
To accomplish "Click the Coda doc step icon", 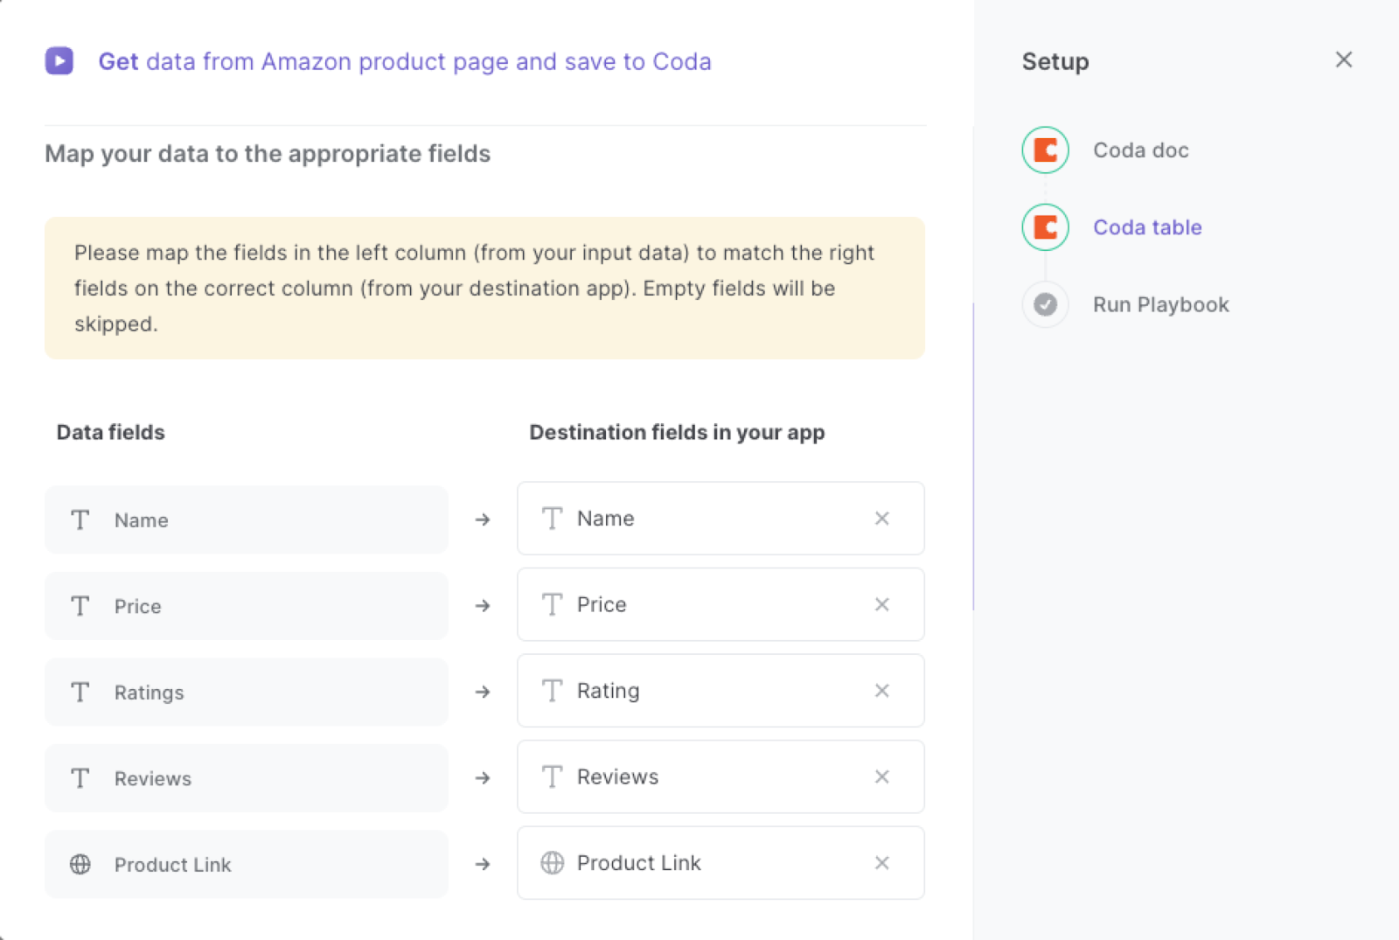I will point(1045,150).
